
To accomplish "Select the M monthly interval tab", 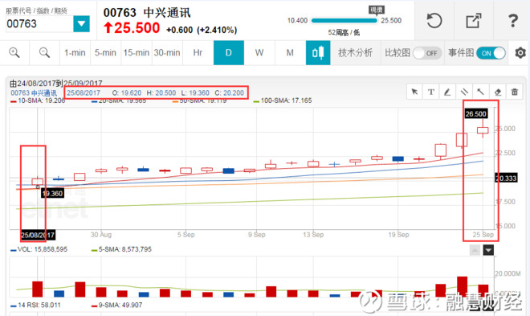I will coord(290,53).
